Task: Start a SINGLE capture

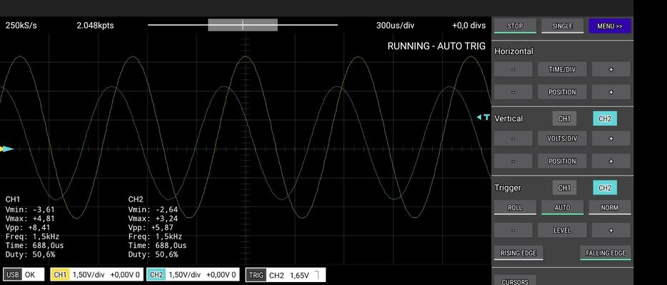Action: 562,26
